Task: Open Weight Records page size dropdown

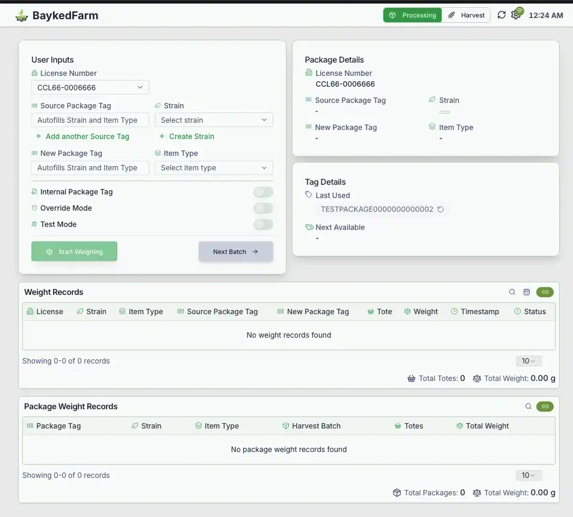Action: point(528,361)
